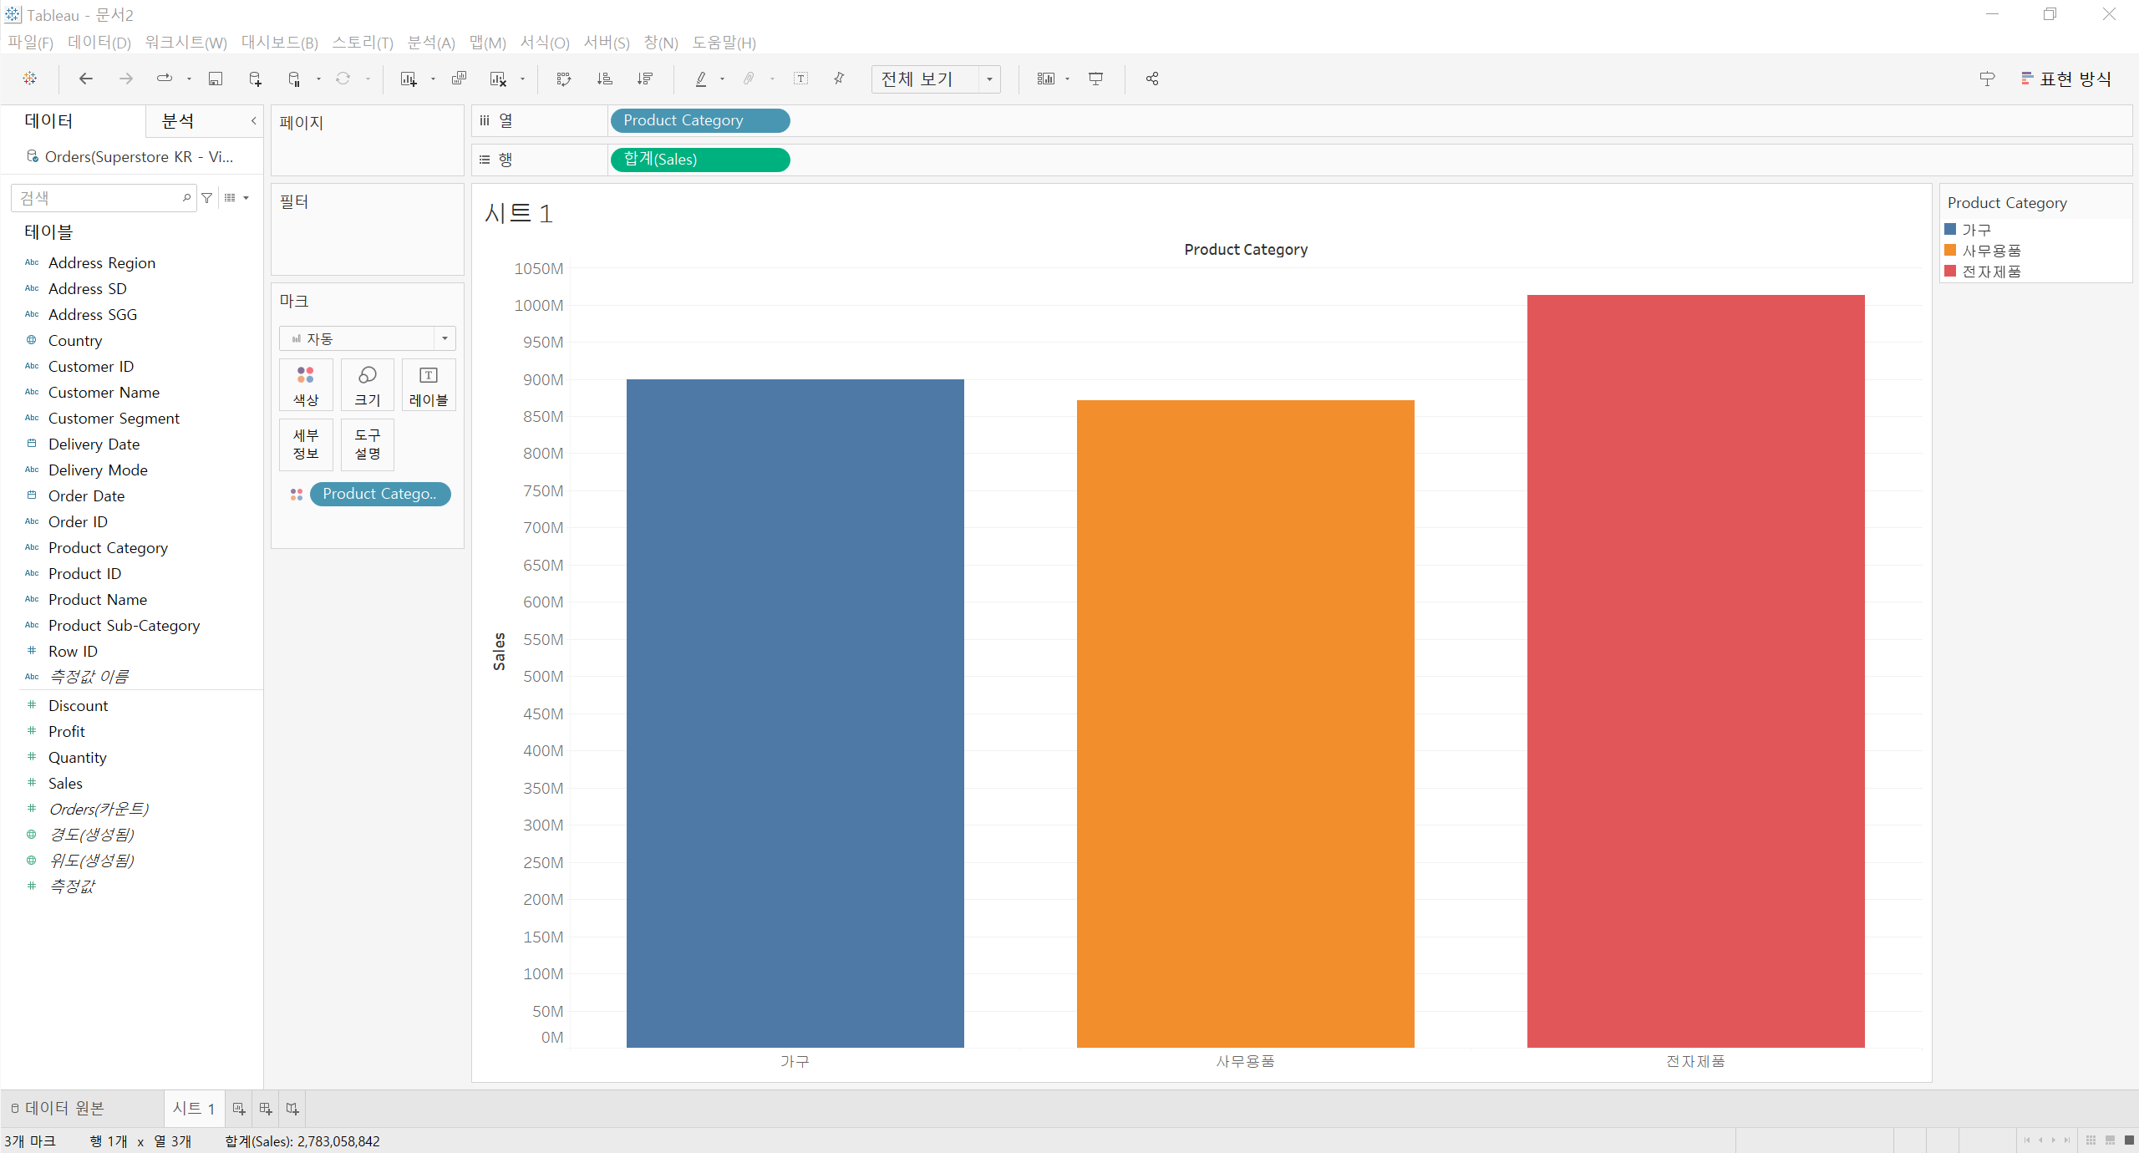Open the fit dropdown showing 전체 보기

pyautogui.click(x=935, y=79)
